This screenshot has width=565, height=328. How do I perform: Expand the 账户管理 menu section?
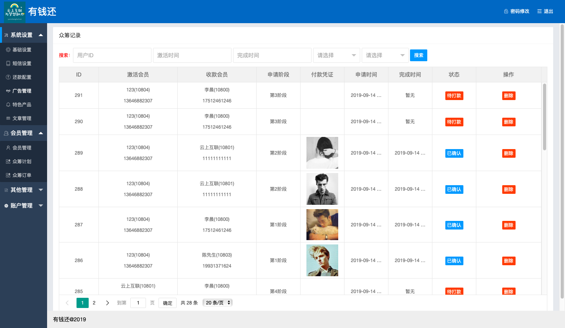tap(41, 206)
